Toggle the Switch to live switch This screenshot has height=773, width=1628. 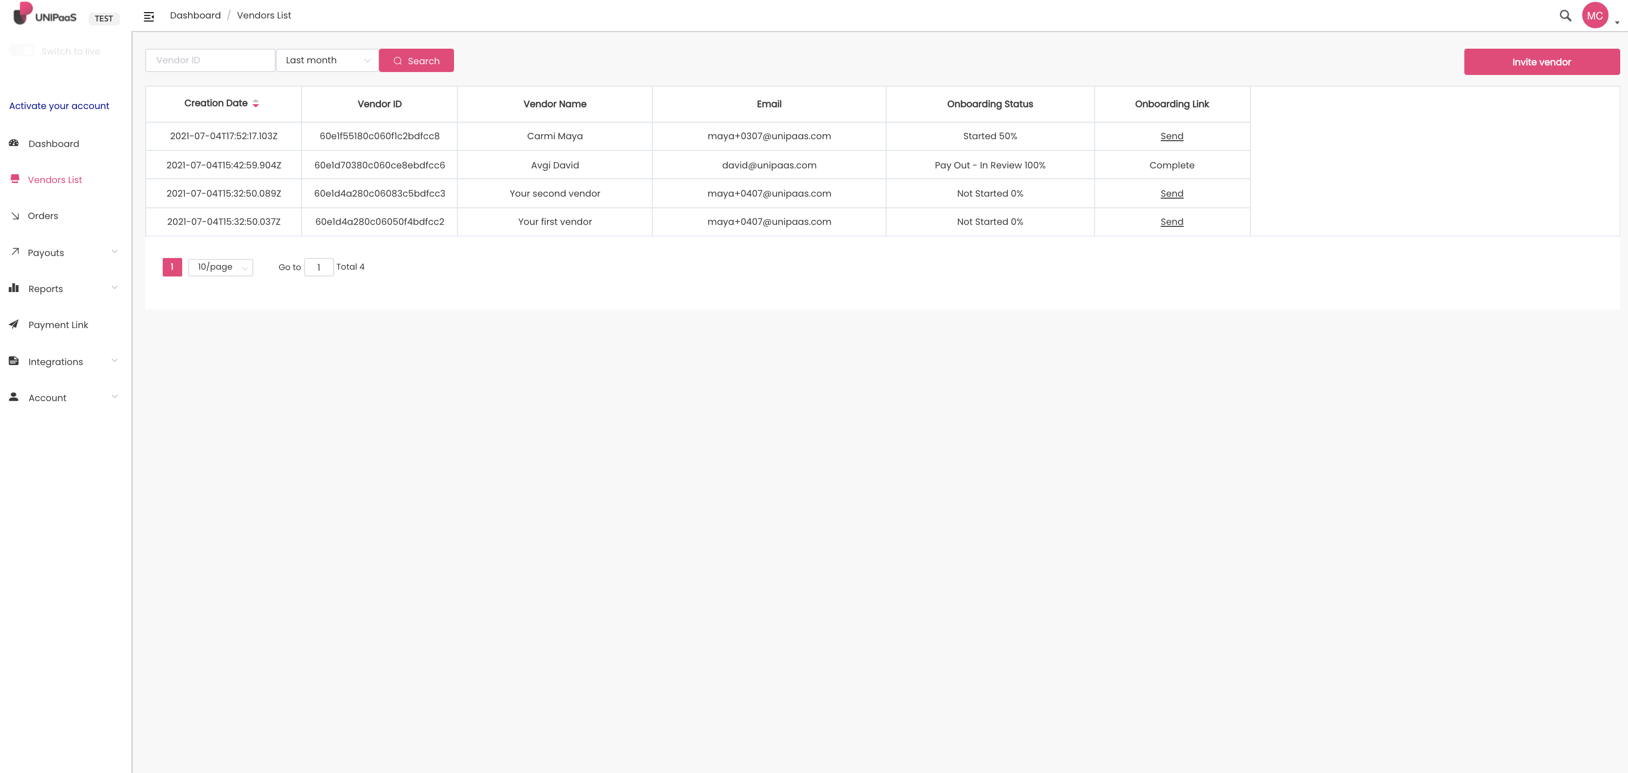pyautogui.click(x=22, y=51)
